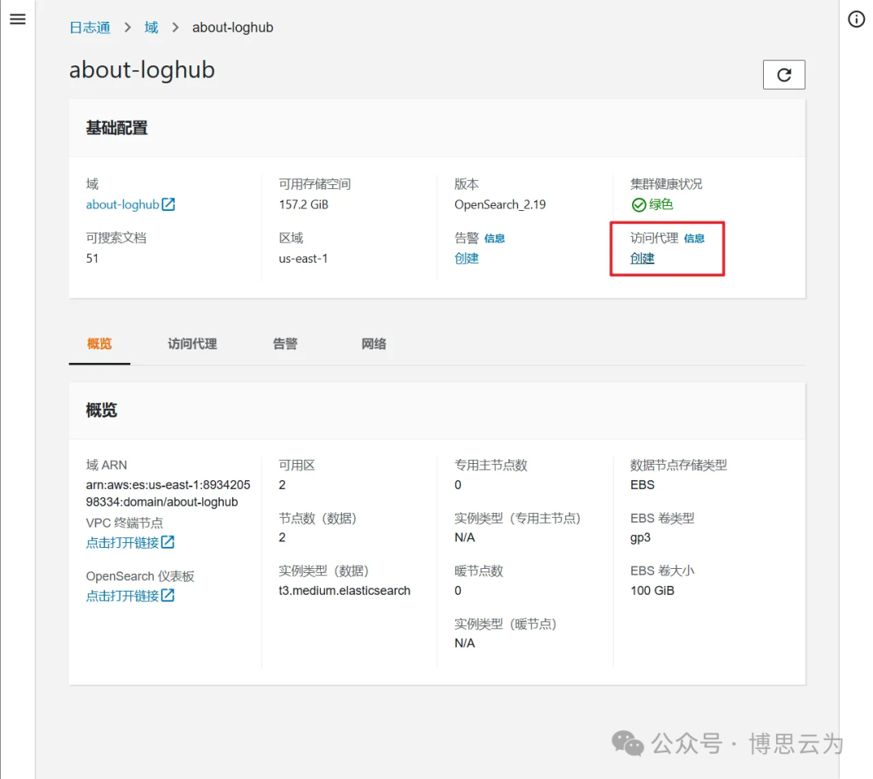Click the 基础配置 section heading
Screen dimensions: 873x779
pos(117,128)
